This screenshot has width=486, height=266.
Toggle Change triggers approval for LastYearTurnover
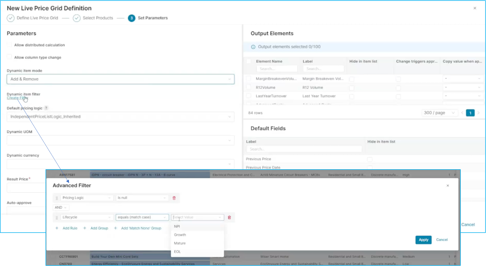point(398,96)
